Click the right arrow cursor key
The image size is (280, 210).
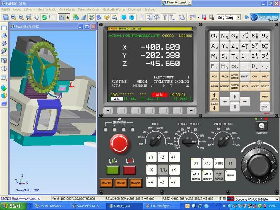[x=245, y=101]
